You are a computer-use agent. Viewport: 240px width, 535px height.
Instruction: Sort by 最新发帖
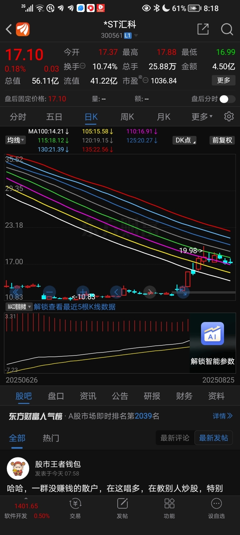214,438
